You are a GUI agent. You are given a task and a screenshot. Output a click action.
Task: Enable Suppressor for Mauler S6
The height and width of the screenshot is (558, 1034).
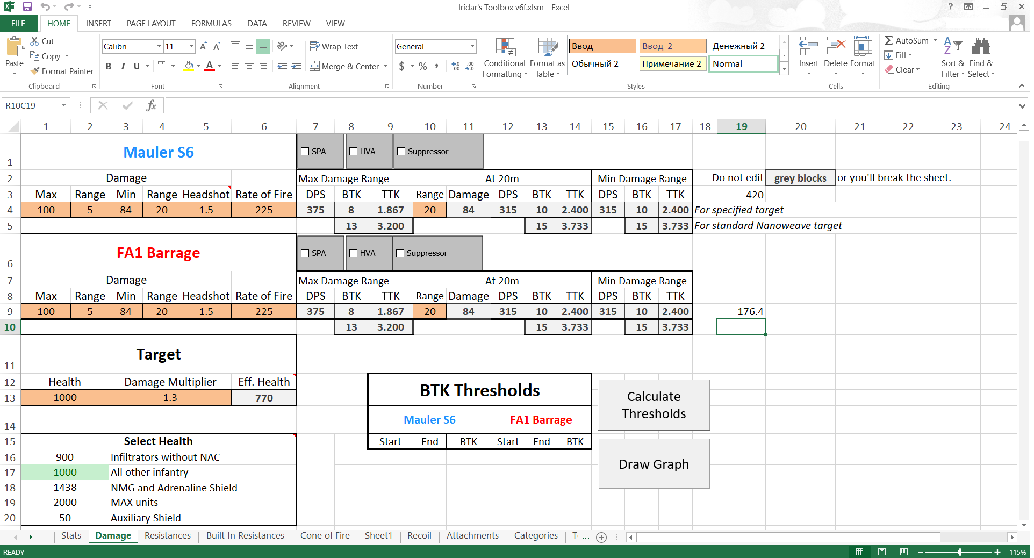tap(401, 152)
